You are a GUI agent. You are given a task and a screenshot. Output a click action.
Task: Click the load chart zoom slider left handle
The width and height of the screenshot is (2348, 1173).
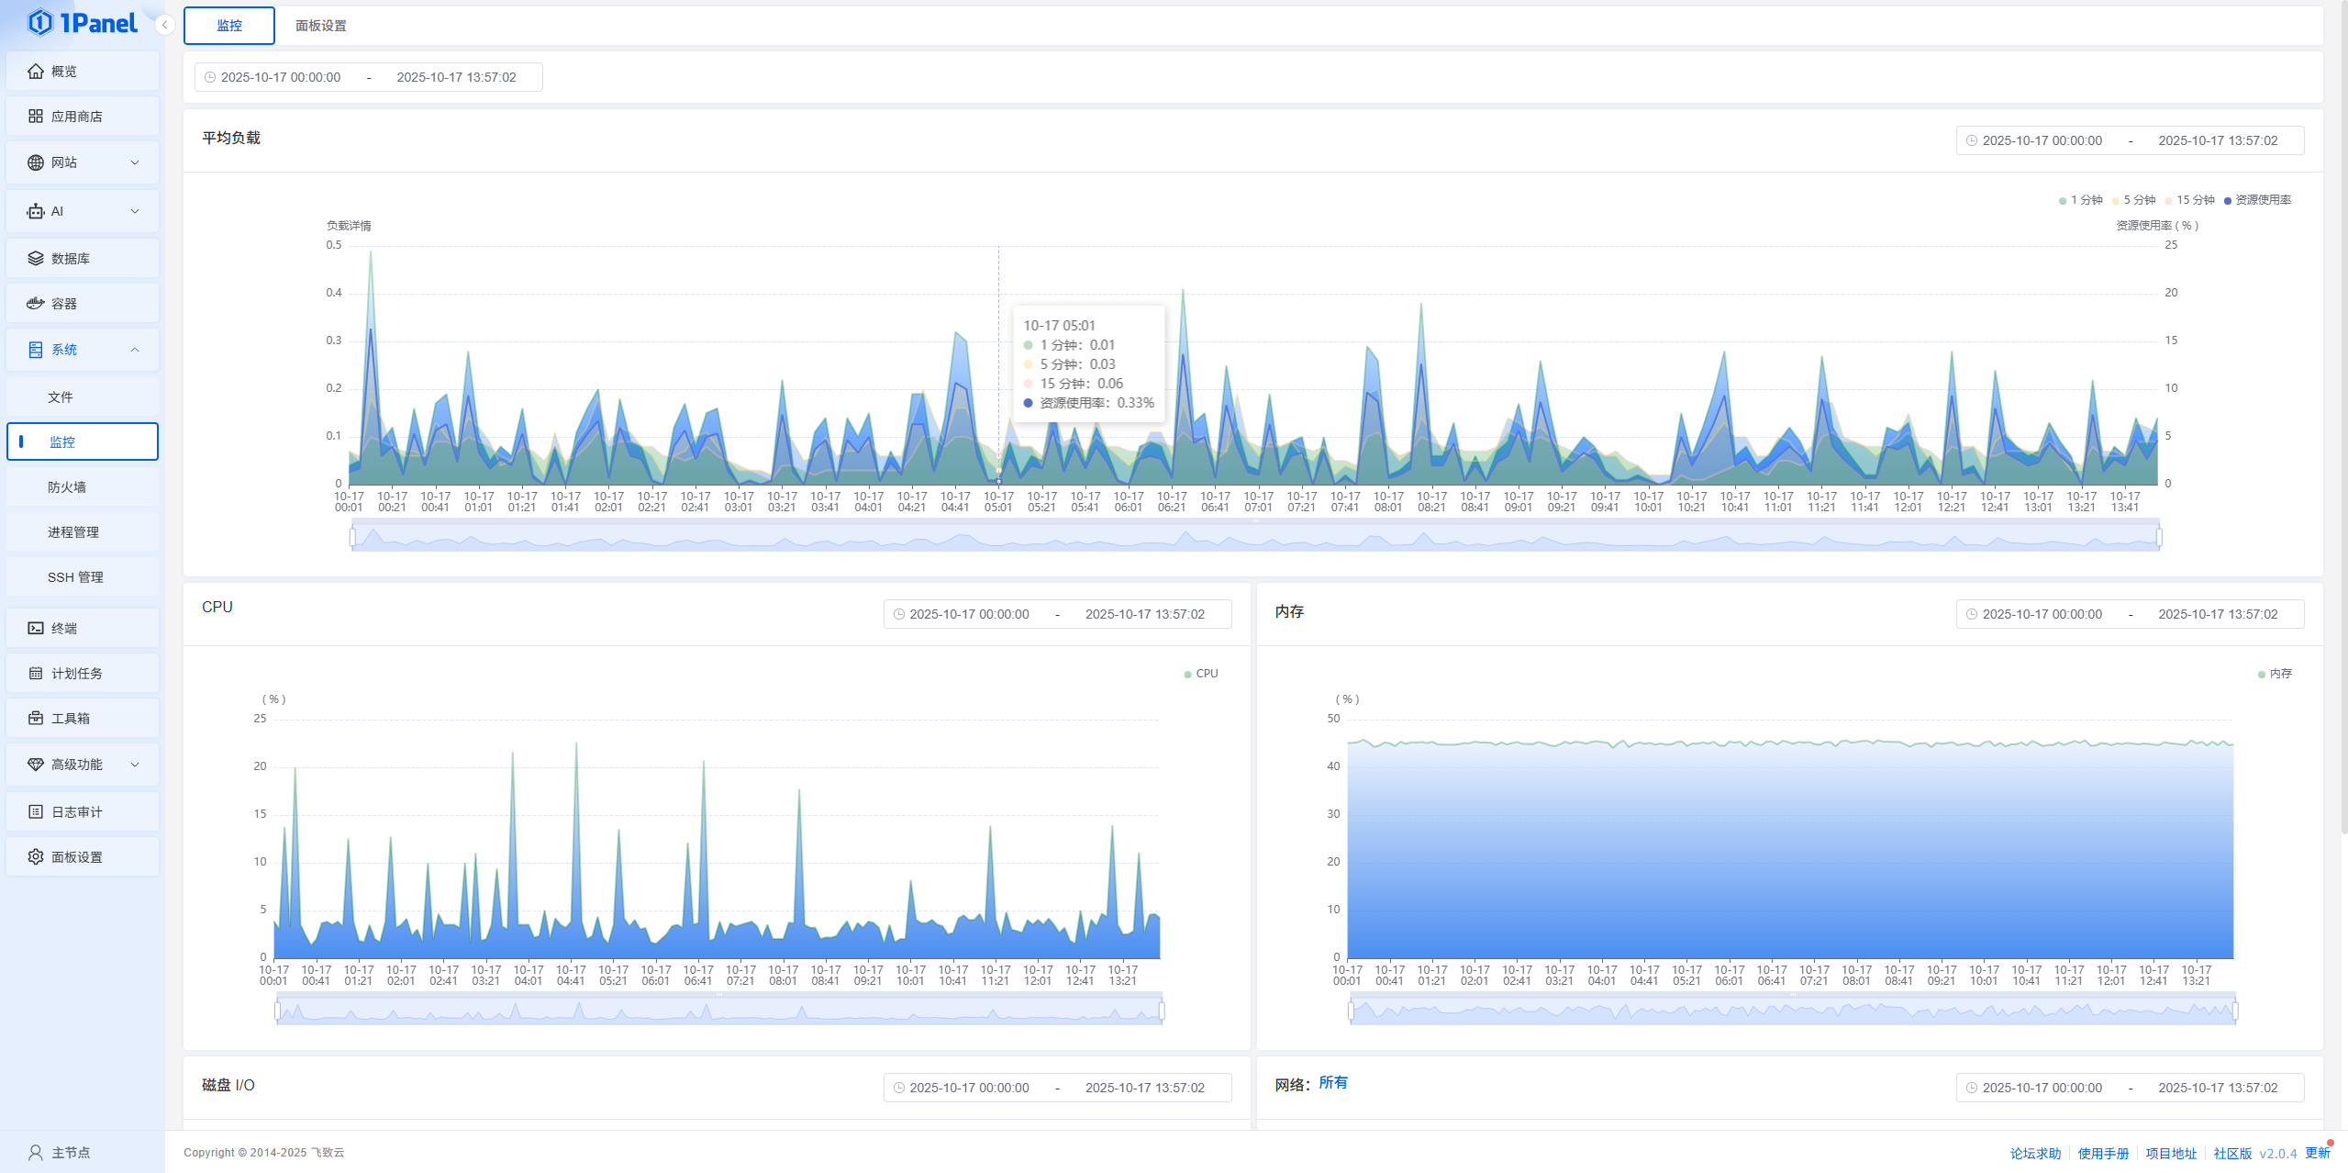pos(353,537)
